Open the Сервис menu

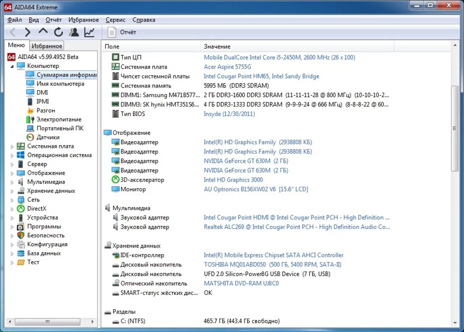point(116,20)
